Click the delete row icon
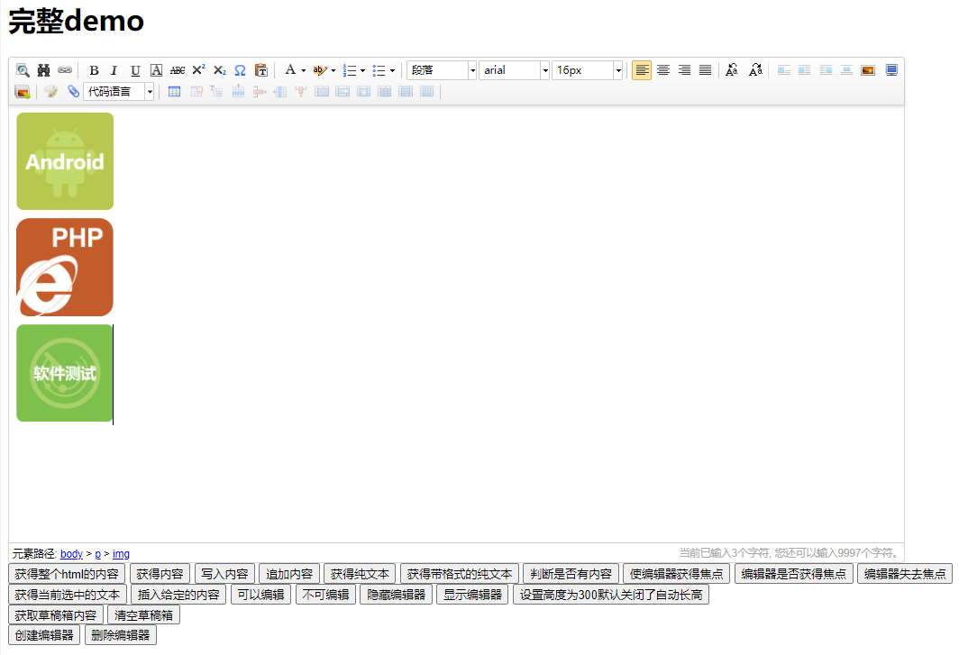This screenshot has width=968, height=655. pos(260,92)
